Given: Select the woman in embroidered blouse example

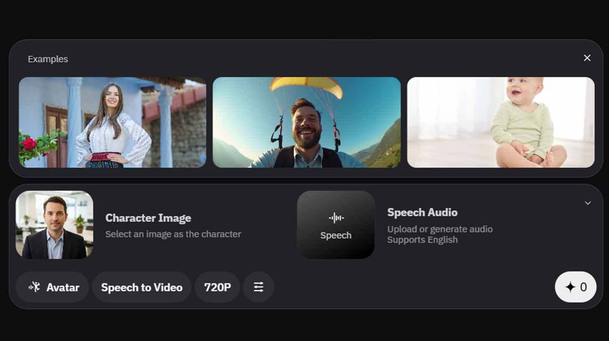Looking at the screenshot, I should click(x=112, y=122).
